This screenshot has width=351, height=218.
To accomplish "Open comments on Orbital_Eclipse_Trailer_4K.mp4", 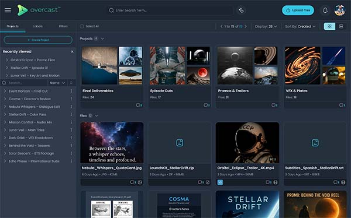I will point(269,182).
